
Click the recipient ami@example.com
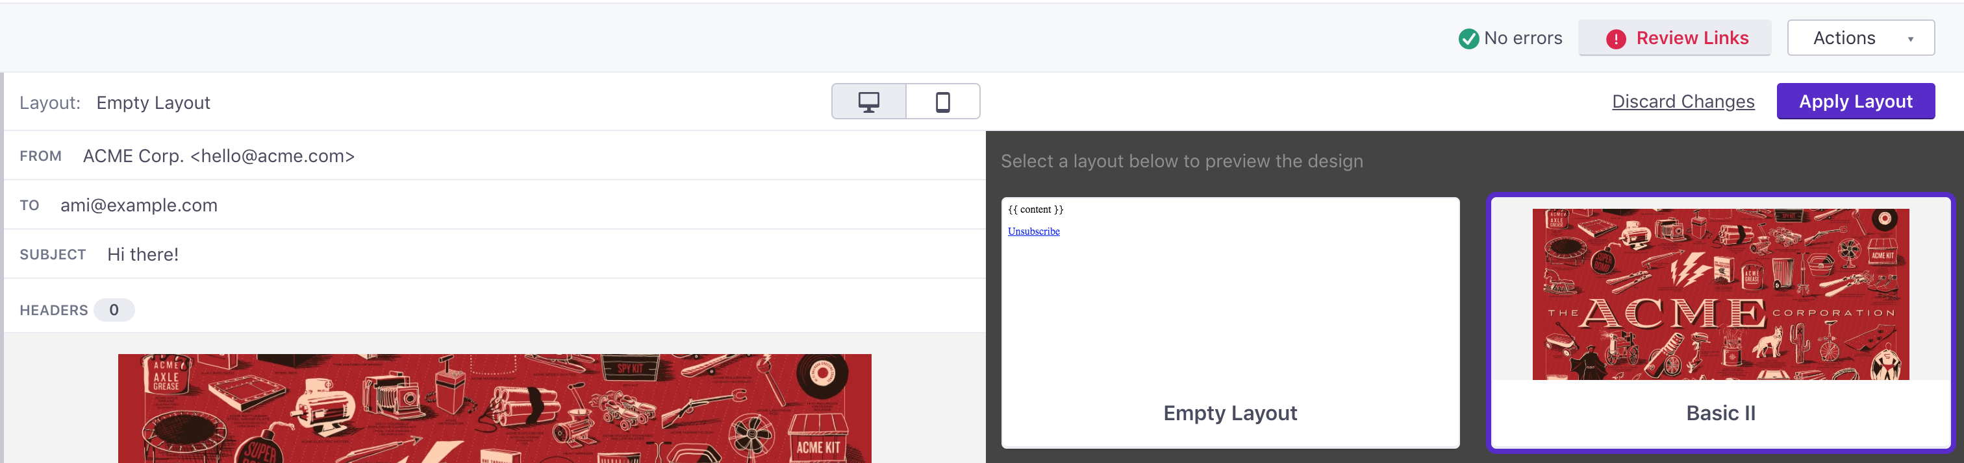click(x=139, y=206)
